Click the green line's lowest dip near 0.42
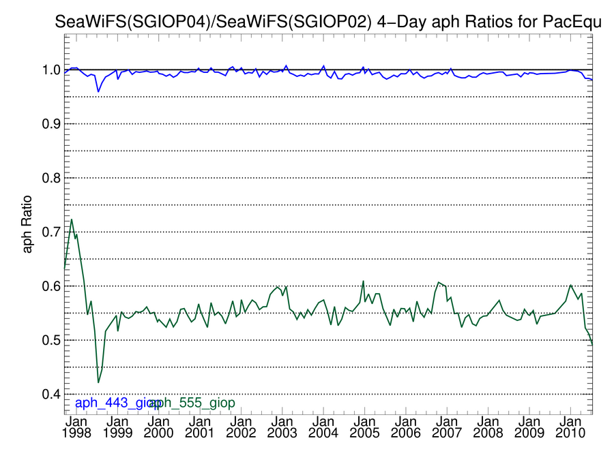 point(98,382)
